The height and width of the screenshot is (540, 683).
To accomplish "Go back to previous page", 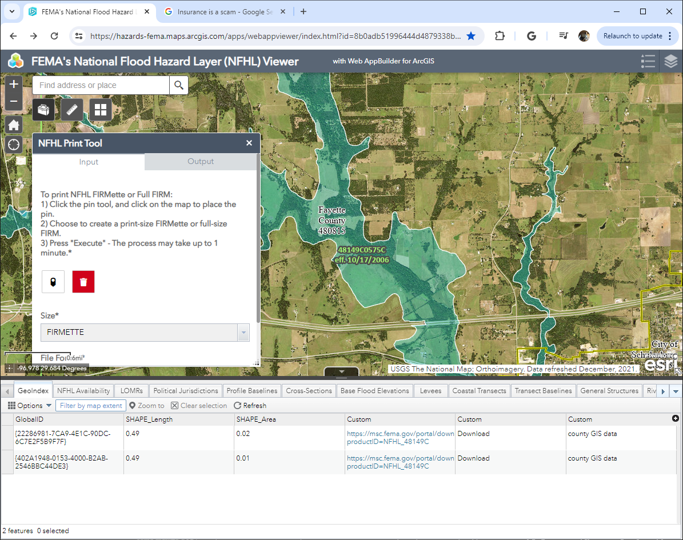I will [14, 36].
